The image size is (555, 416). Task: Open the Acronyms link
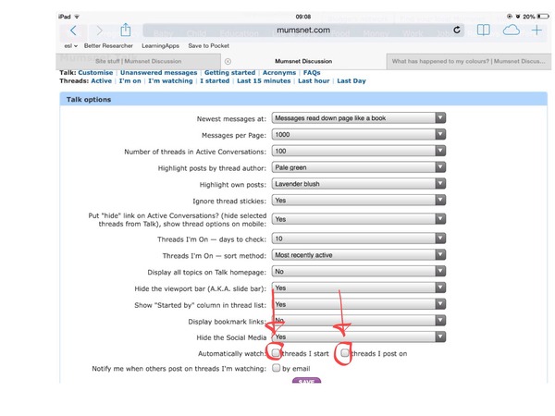click(x=279, y=72)
